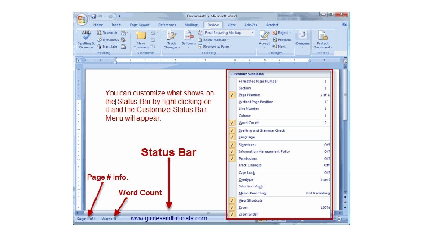Image resolution: width=431 pixels, height=242 pixels.
Task: Insert a New Comment
Action: click(141, 40)
